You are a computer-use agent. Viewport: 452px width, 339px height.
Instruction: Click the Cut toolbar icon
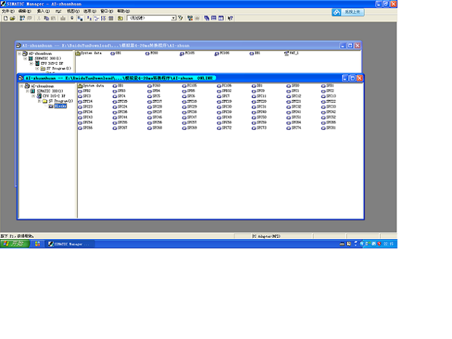[39, 18]
